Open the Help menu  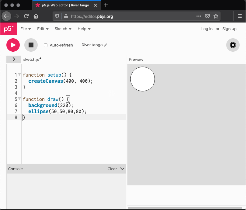pos(84,29)
